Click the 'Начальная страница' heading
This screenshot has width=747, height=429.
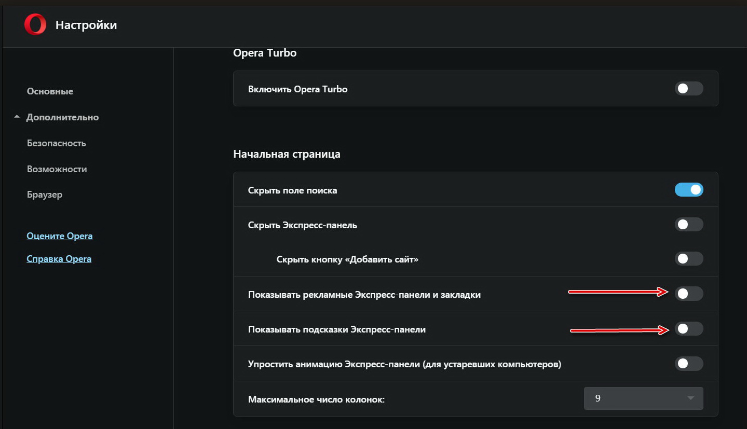tap(287, 154)
